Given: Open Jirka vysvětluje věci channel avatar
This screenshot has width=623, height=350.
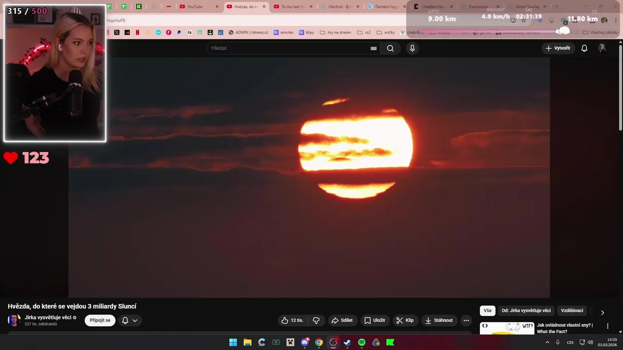Looking at the screenshot, I should click(x=14, y=320).
